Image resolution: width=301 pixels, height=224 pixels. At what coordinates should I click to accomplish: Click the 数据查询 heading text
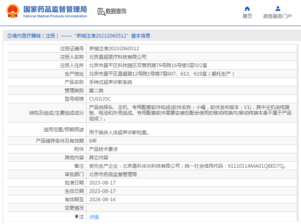tap(116, 12)
